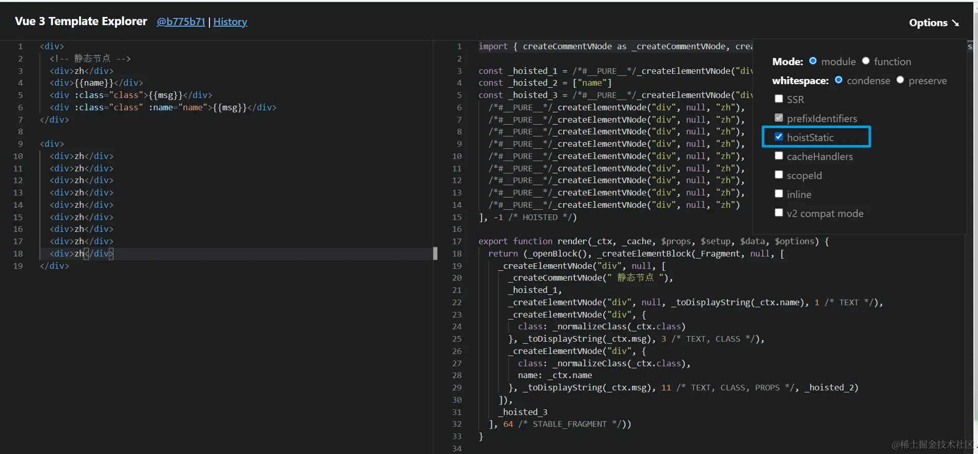Click the TEXT, CLASS, PROPS patch flag line

(x=683, y=387)
